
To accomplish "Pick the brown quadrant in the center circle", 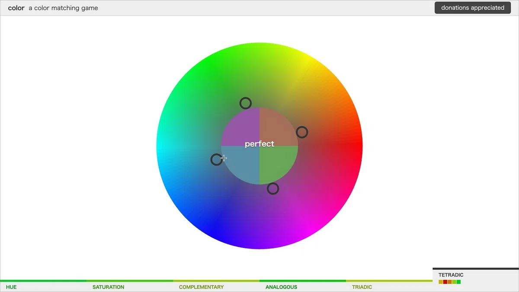I will click(279, 127).
